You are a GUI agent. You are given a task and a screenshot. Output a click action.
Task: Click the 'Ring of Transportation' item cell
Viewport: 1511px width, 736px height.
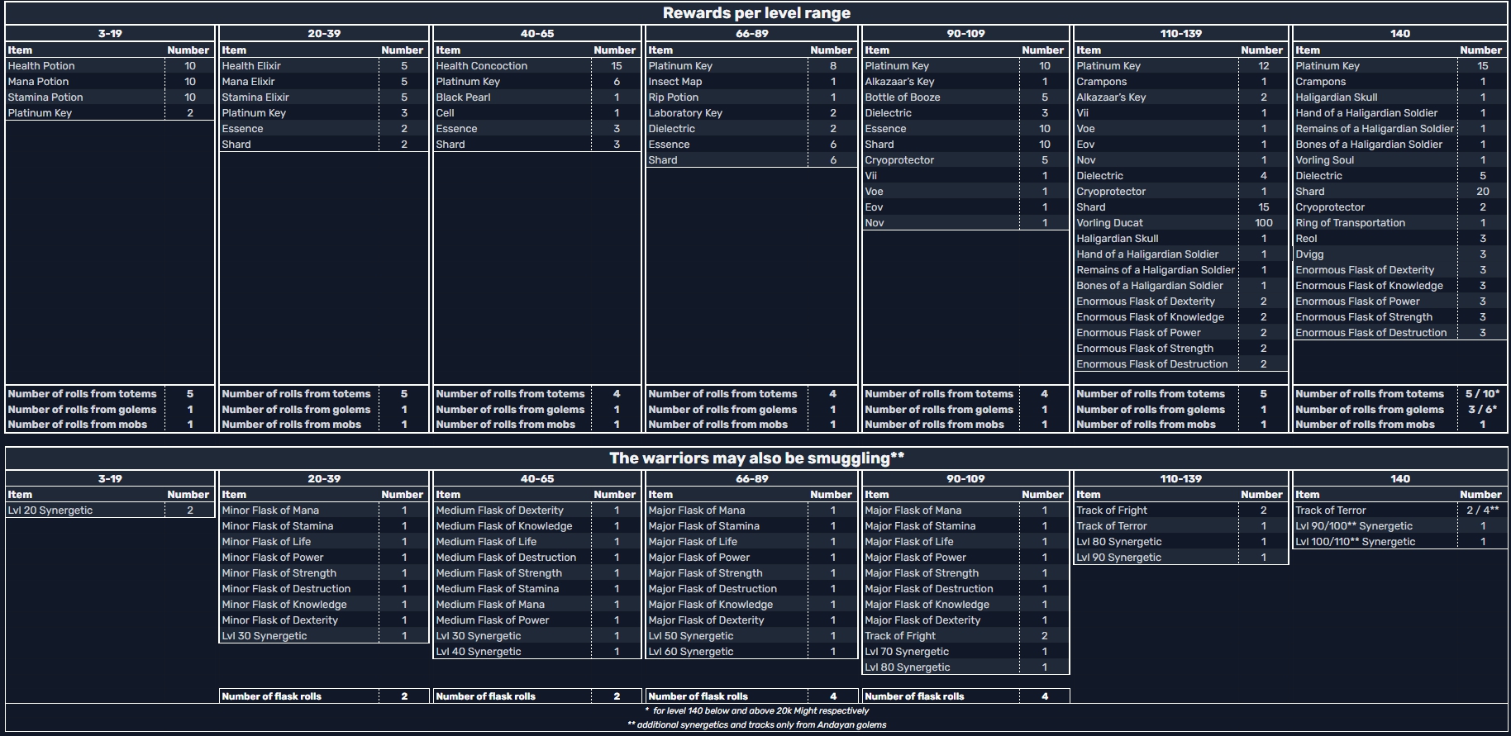[x=1375, y=223]
